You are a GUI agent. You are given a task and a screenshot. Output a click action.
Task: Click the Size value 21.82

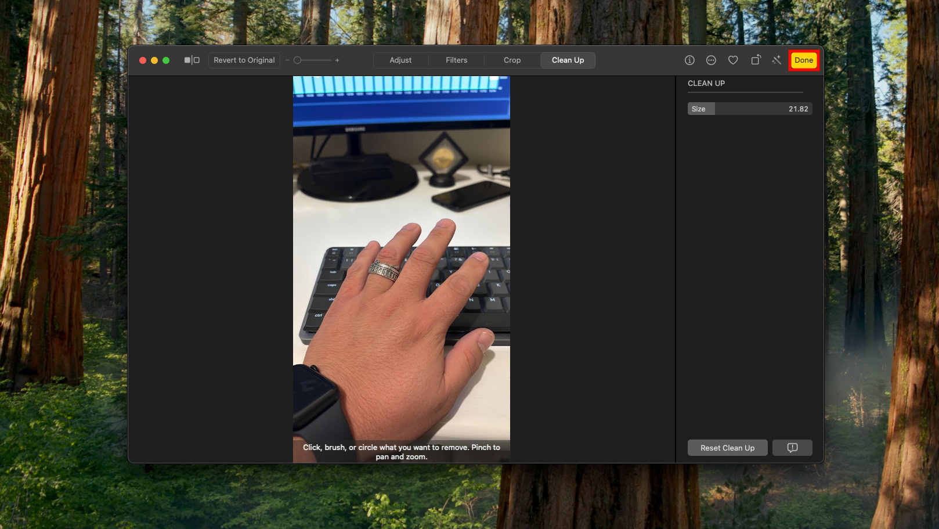(x=798, y=109)
